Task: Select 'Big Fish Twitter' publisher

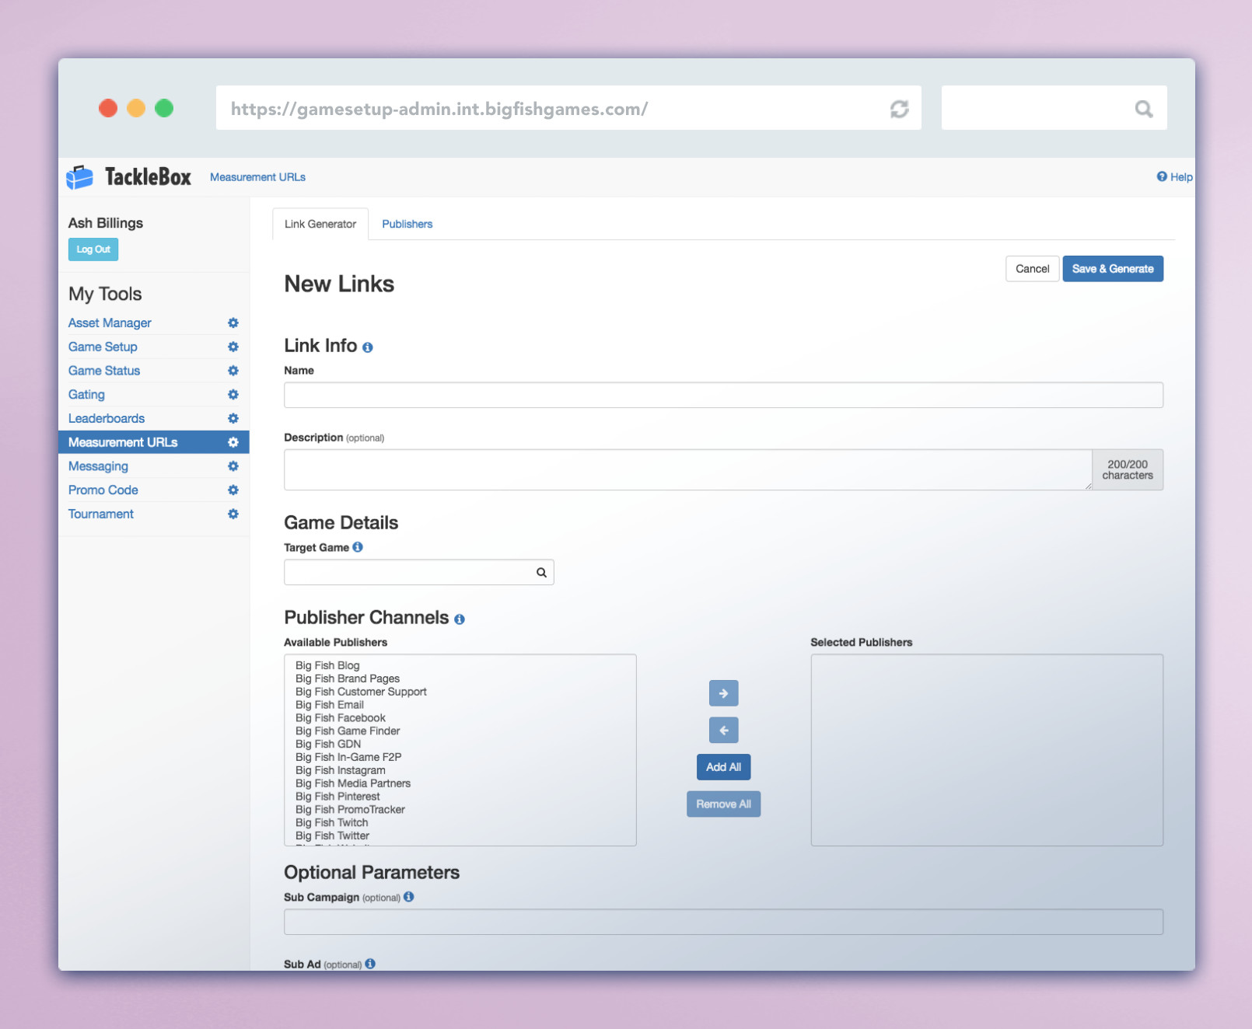Action: coord(332,836)
